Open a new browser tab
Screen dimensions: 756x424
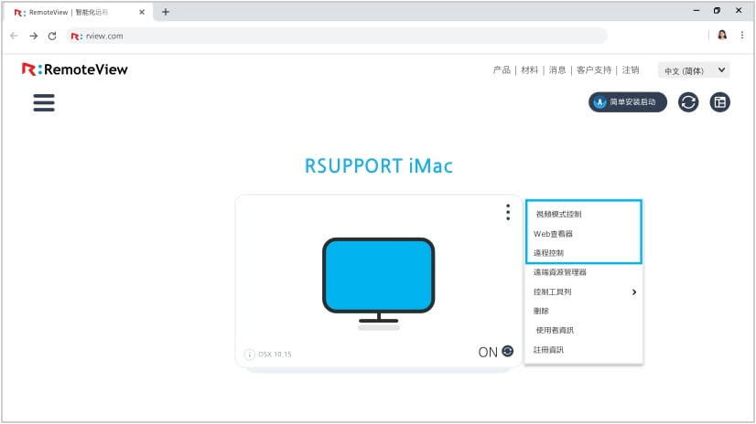tap(166, 12)
